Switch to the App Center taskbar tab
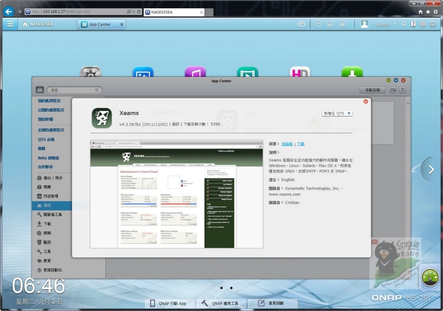 click(x=100, y=24)
